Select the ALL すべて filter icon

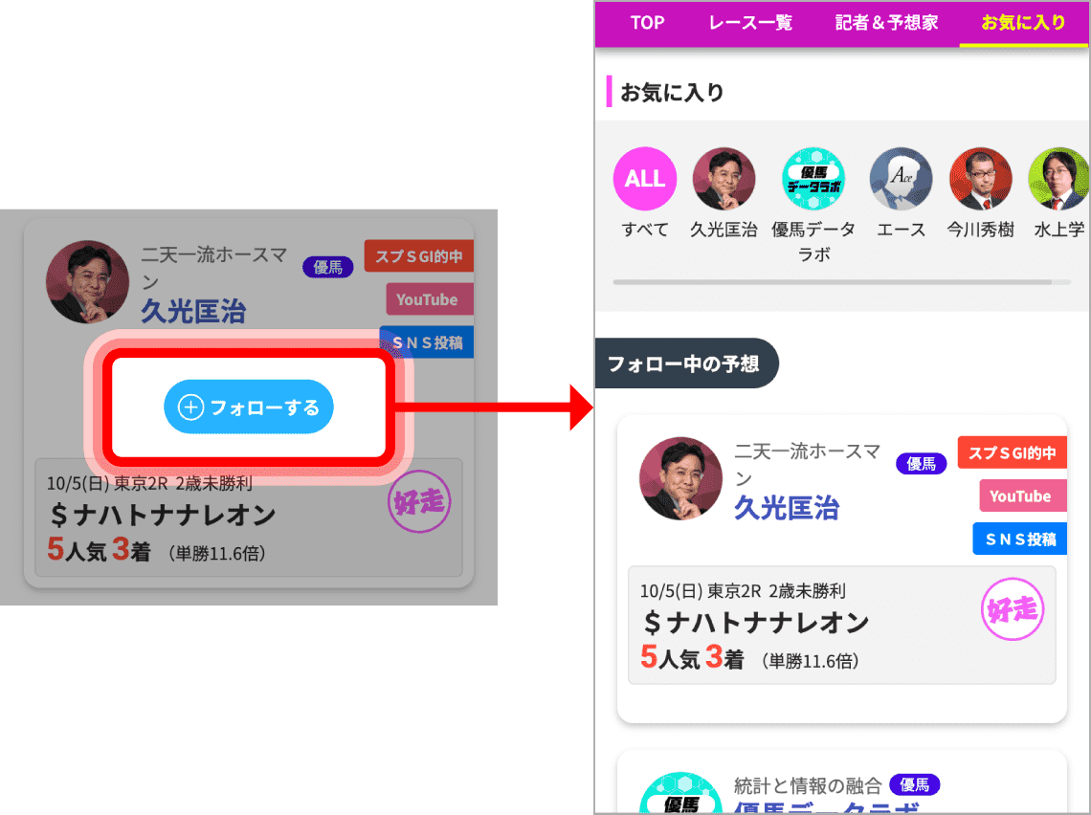click(x=644, y=179)
